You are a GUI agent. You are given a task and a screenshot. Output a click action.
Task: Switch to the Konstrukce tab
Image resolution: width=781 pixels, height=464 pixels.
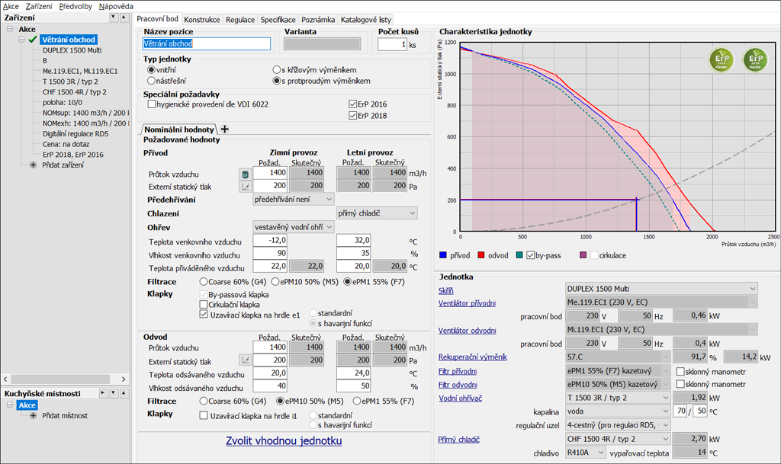pos(201,19)
